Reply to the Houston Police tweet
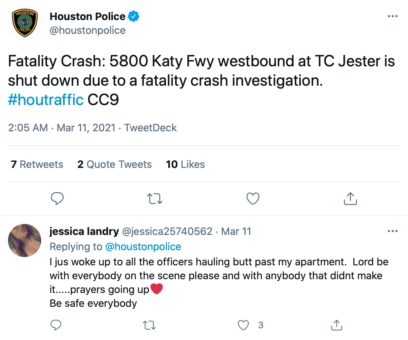 [57, 198]
